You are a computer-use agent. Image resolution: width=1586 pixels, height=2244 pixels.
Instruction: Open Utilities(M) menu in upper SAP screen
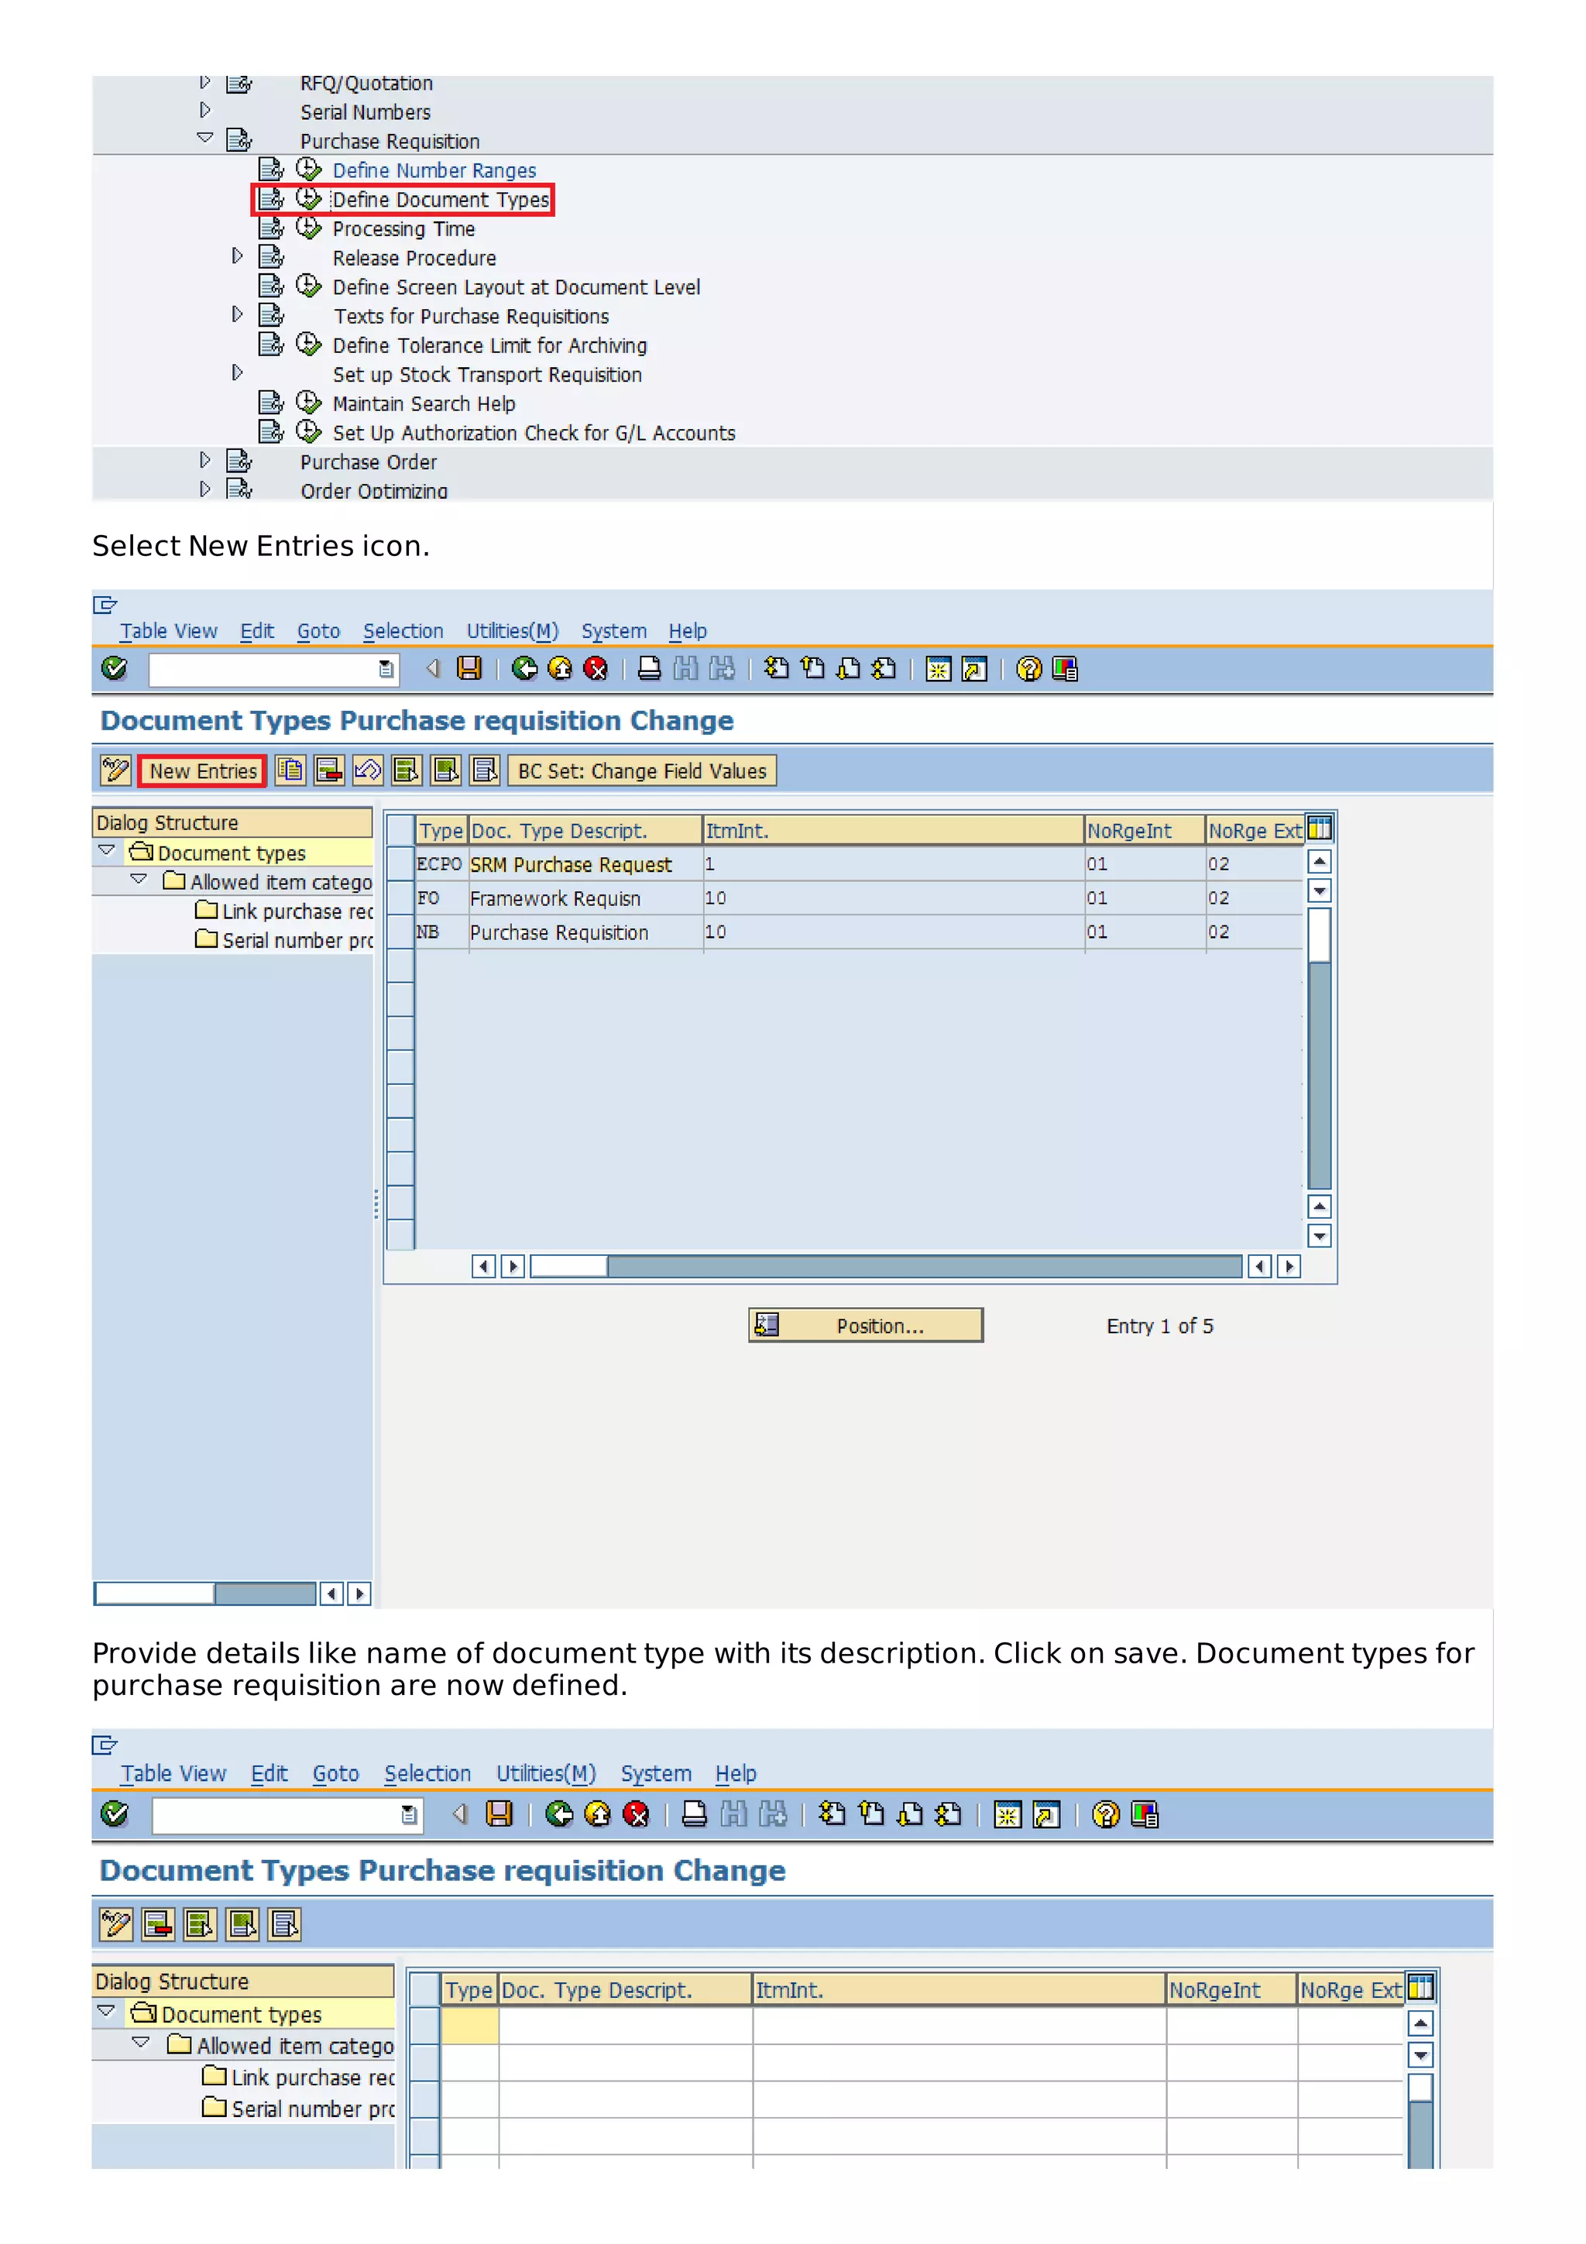[x=512, y=631]
